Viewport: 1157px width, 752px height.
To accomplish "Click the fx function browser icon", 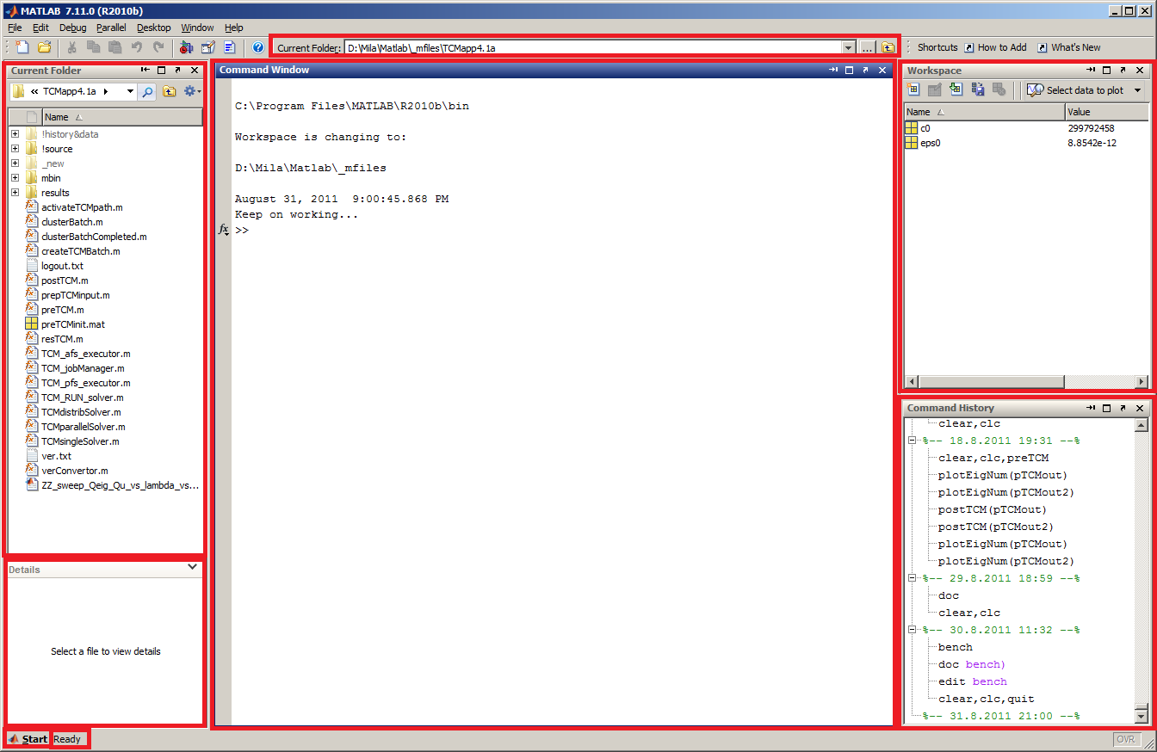I will click(x=223, y=231).
